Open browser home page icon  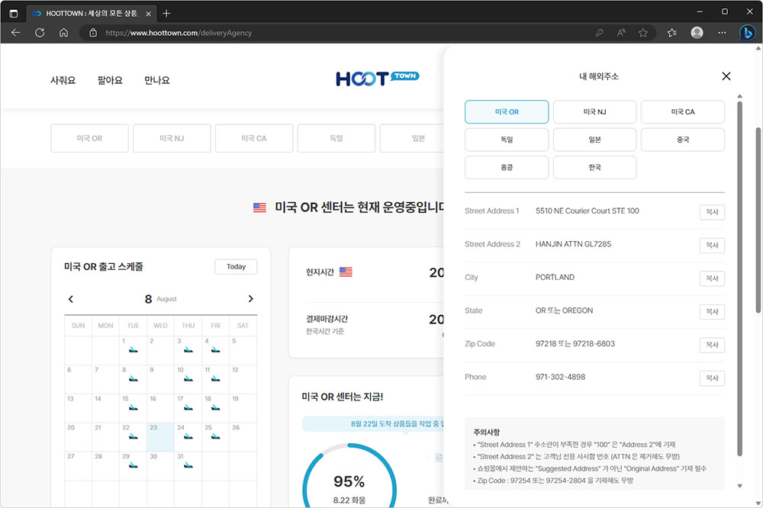(x=64, y=33)
